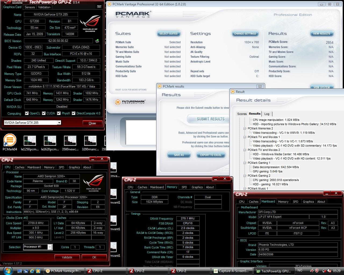The image size is (344, 275).
Task: Open the 3200manc desktop file icon
Action: pos(90,143)
